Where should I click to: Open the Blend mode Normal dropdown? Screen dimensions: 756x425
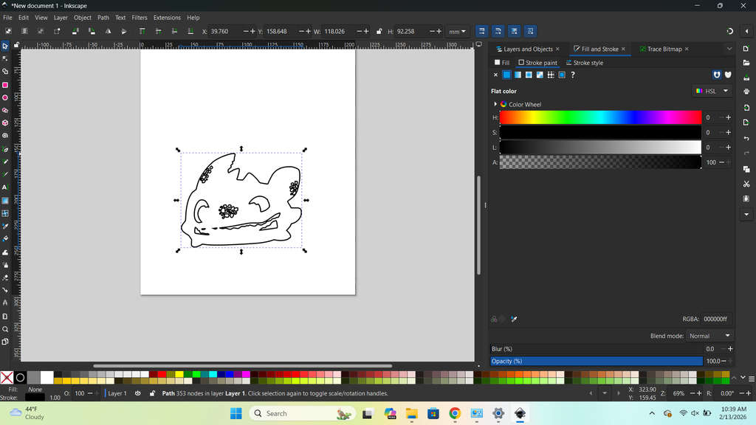tap(709, 336)
